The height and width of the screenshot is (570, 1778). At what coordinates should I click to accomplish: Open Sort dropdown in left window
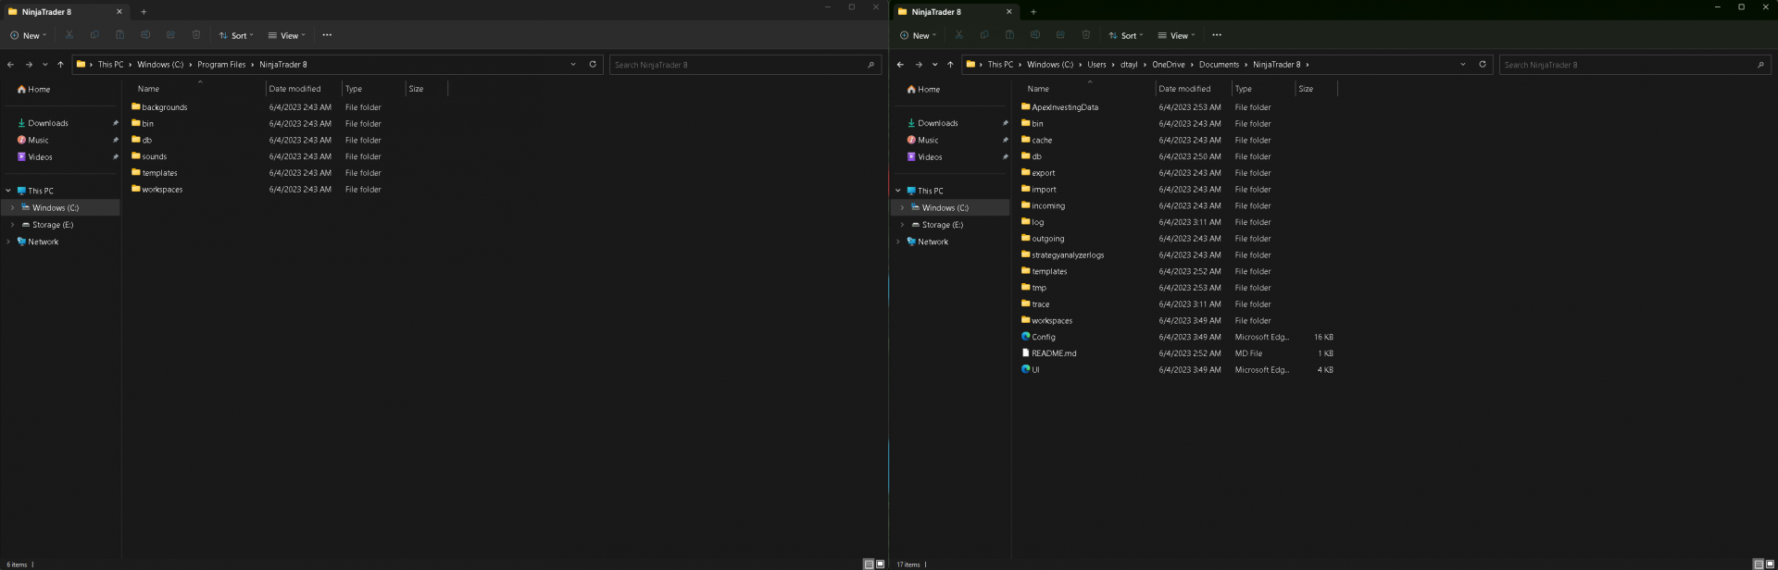click(236, 35)
